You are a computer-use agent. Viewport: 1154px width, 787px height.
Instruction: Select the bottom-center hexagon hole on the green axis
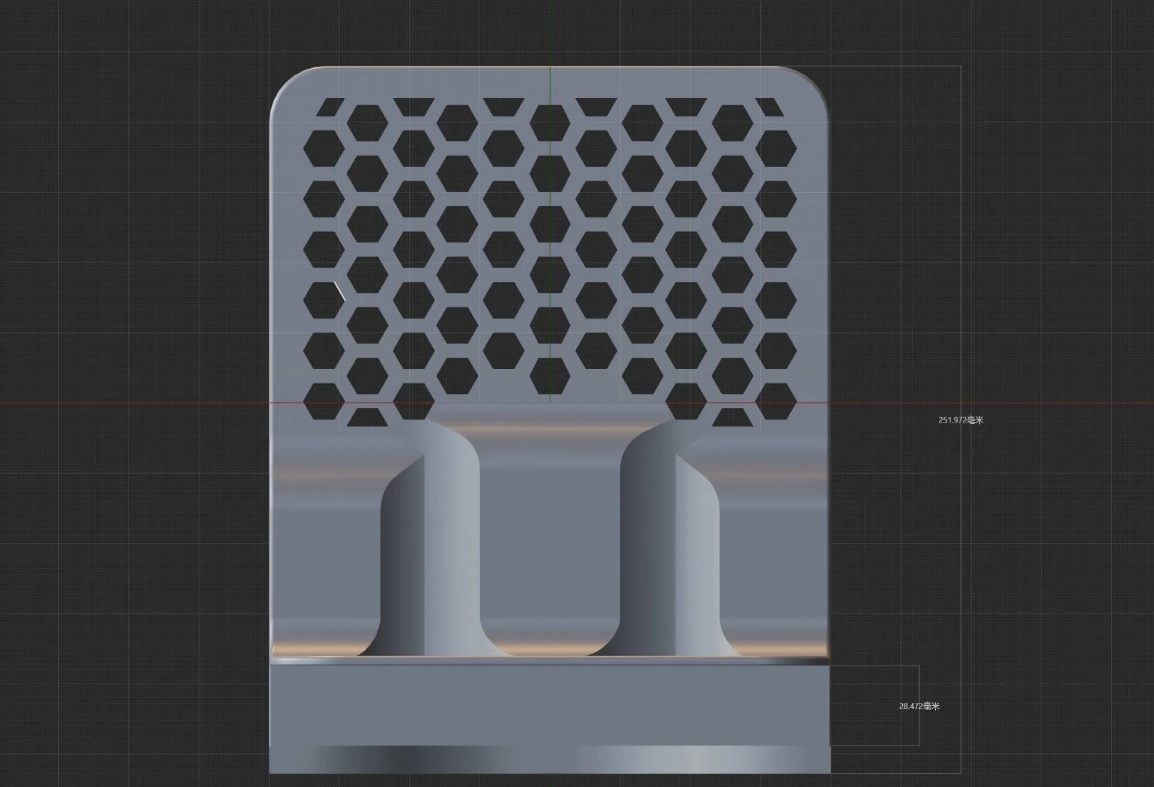click(550, 375)
